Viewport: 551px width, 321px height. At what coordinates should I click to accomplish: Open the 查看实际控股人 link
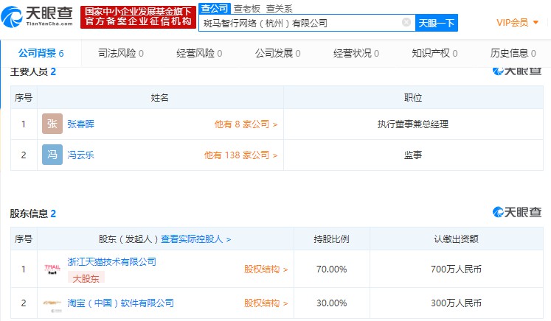point(196,239)
